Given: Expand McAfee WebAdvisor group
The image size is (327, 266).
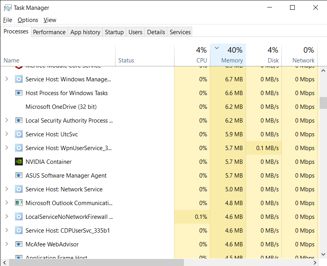Looking at the screenshot, I should pyautogui.click(x=7, y=244).
